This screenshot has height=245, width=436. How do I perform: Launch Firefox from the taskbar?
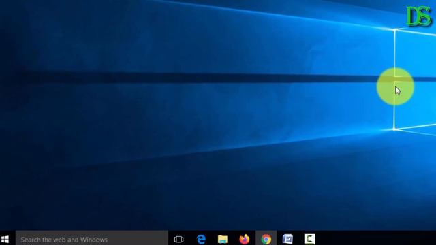click(x=245, y=239)
